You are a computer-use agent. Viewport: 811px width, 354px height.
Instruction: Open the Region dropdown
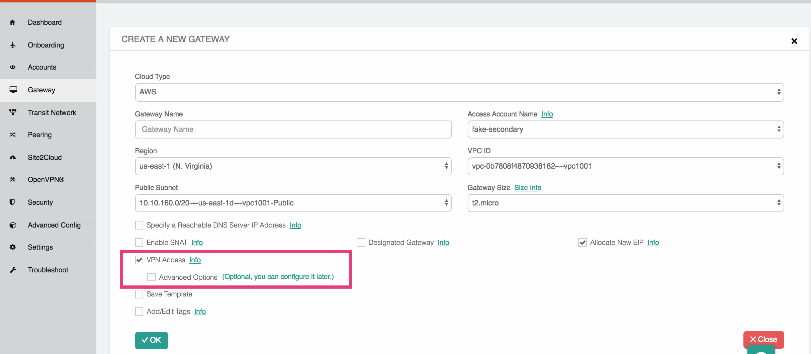[293, 166]
